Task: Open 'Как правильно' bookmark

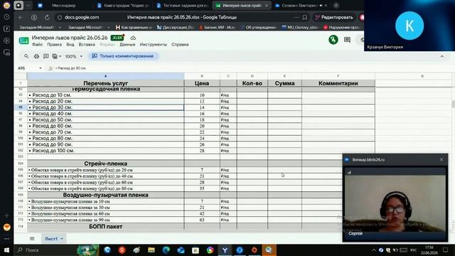Action: point(134,27)
